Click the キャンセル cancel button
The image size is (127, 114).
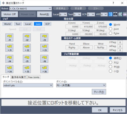tap(117, 110)
